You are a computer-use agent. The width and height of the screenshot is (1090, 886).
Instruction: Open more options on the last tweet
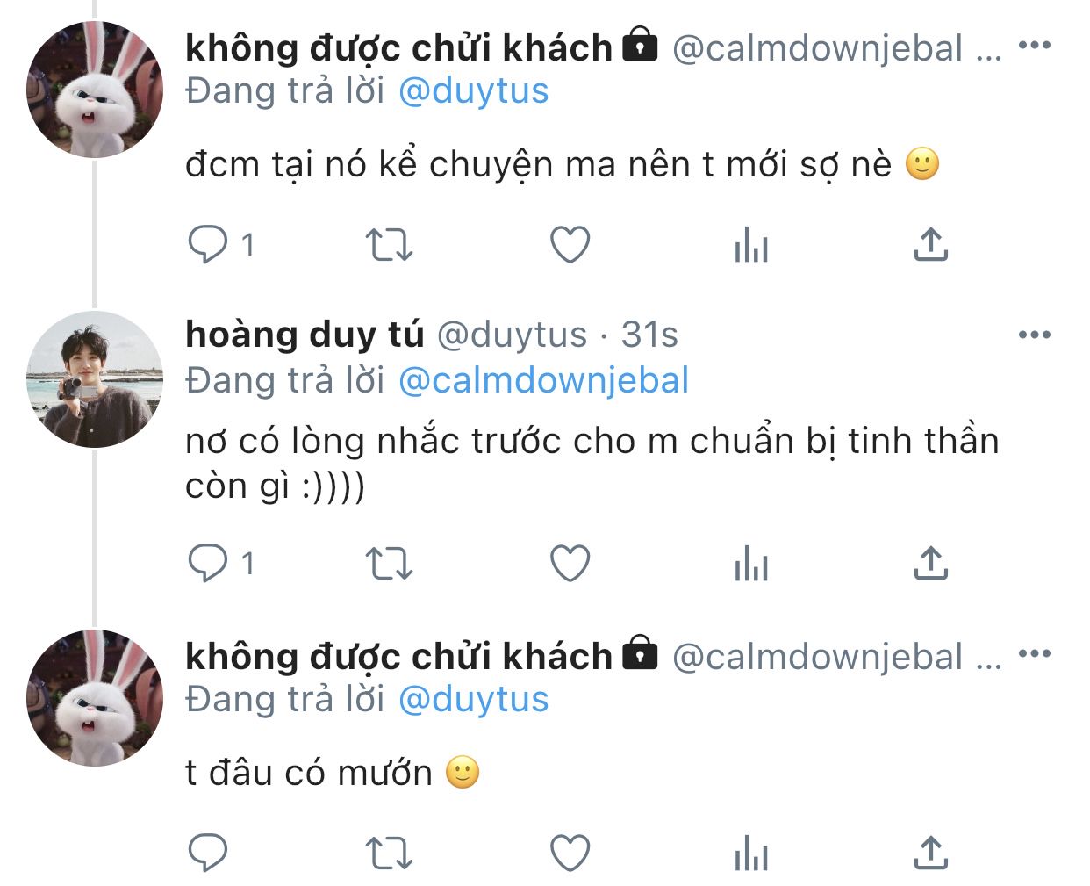[1035, 653]
